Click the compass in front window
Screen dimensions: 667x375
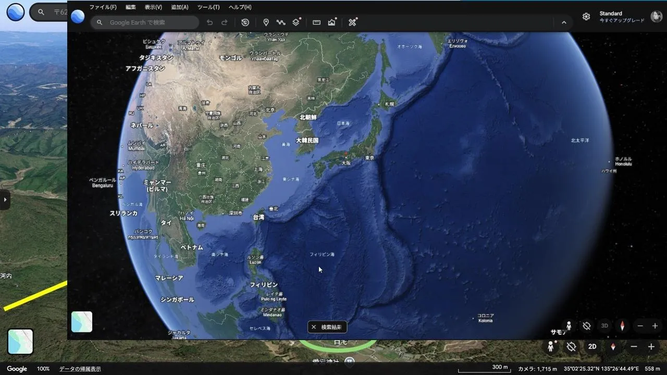(622, 326)
